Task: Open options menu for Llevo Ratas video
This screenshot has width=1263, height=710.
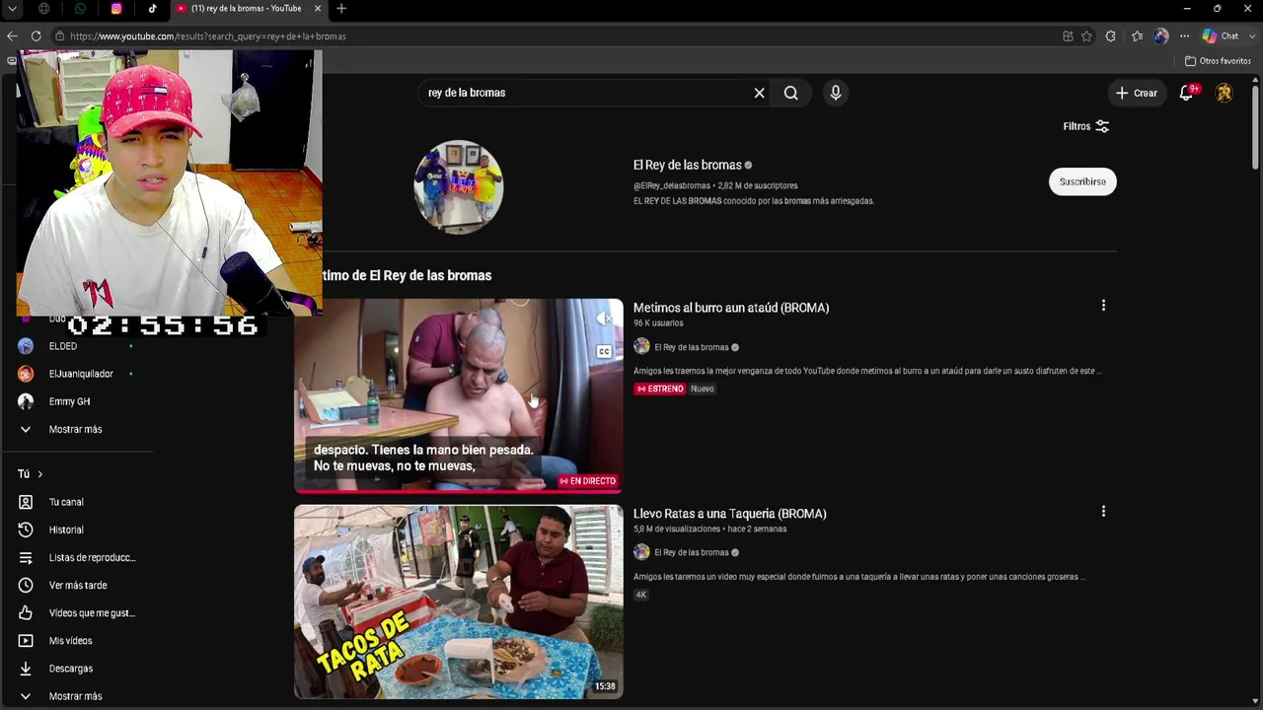Action: click(x=1103, y=512)
